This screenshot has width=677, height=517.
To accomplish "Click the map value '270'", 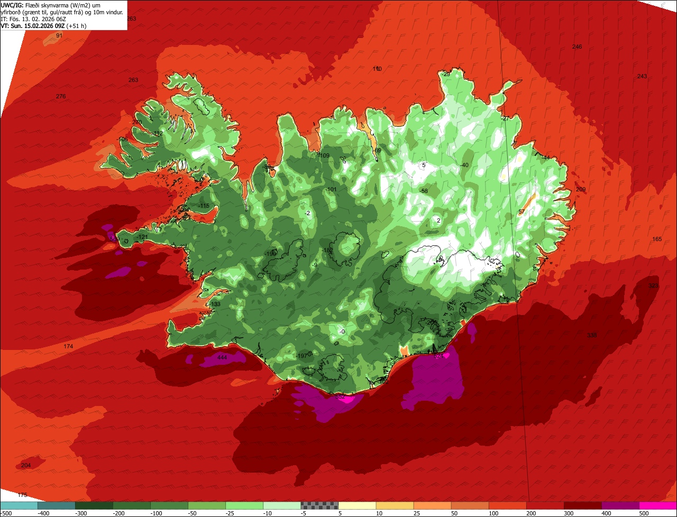I will coord(138,122).
